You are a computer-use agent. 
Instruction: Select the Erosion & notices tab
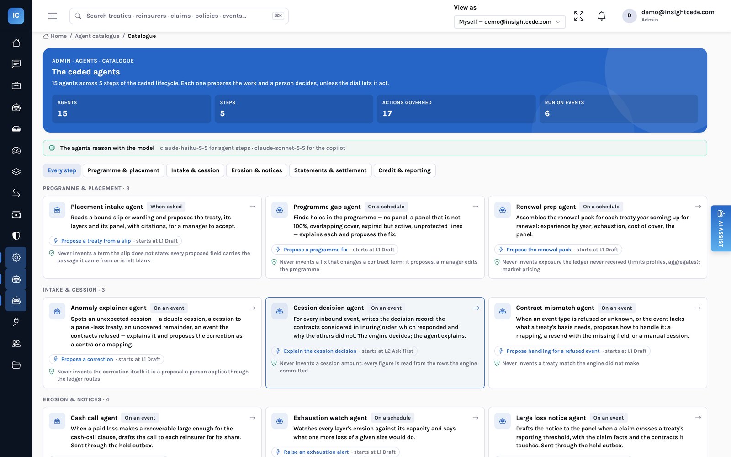coord(257,170)
